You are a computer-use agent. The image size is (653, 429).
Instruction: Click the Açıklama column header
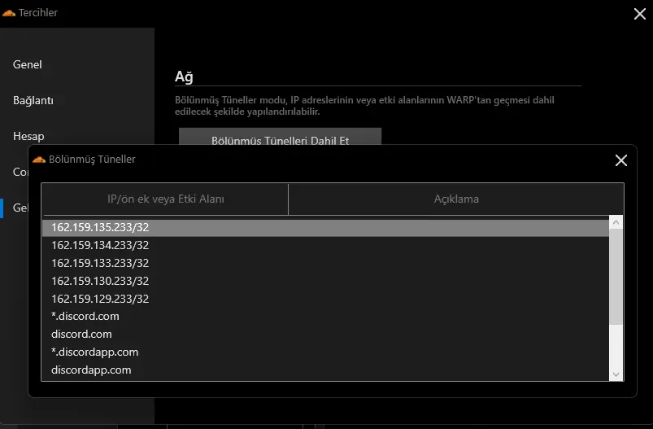click(x=456, y=199)
